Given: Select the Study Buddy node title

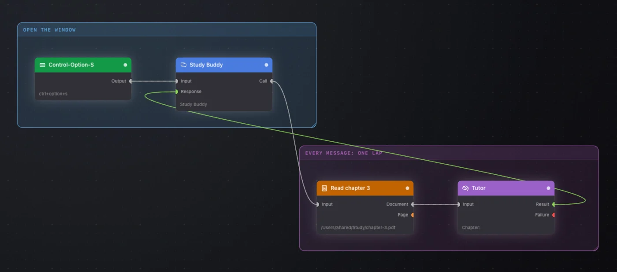Looking at the screenshot, I should coord(206,65).
